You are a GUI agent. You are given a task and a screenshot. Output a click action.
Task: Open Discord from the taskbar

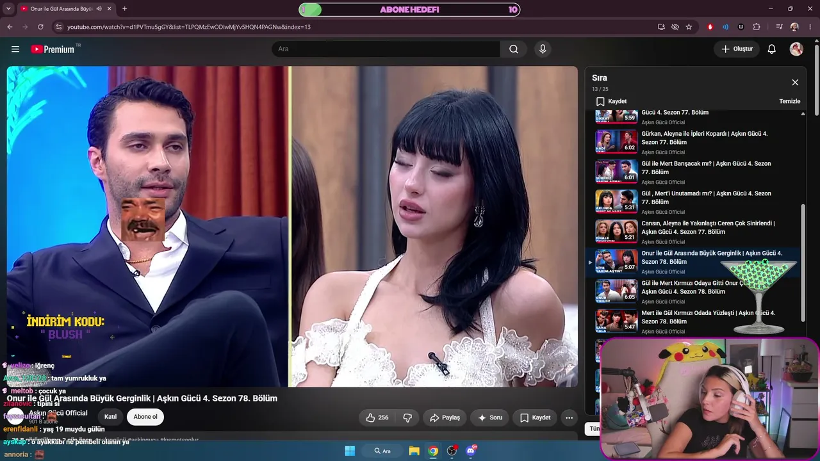[471, 451]
